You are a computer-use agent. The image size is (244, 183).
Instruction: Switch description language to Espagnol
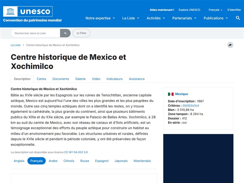102,161
